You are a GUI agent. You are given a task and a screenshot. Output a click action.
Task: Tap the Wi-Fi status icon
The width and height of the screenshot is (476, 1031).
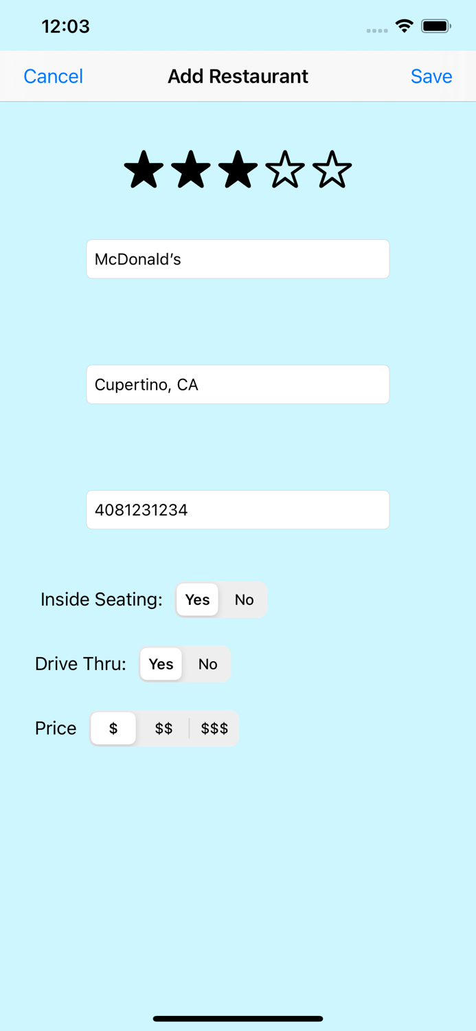404,26
